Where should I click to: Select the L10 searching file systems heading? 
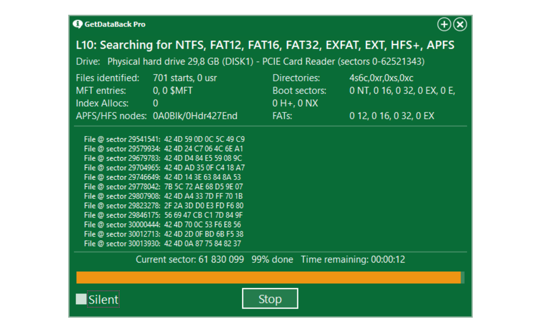pyautogui.click(x=265, y=45)
